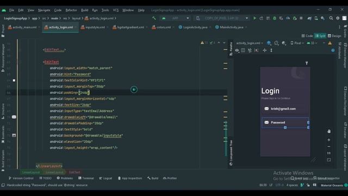Zoom out with the minus icon
Screen dimensions: 348x196
(329, 146)
